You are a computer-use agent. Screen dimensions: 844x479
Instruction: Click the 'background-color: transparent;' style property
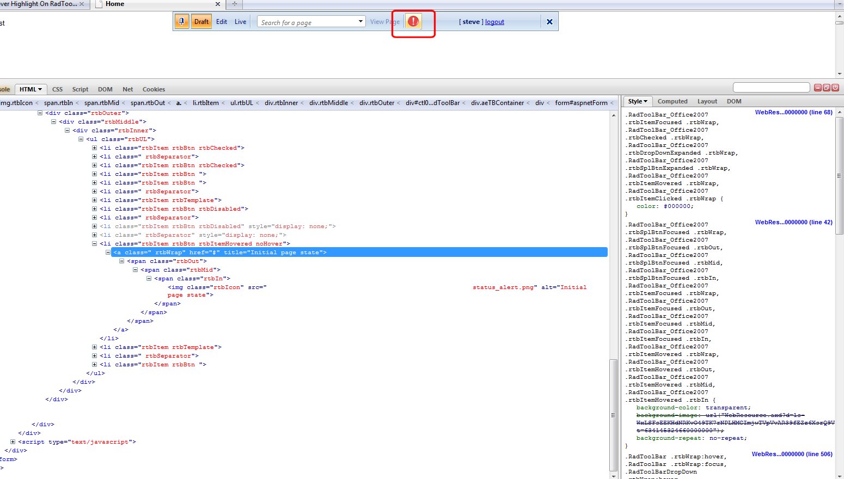[x=693, y=408]
